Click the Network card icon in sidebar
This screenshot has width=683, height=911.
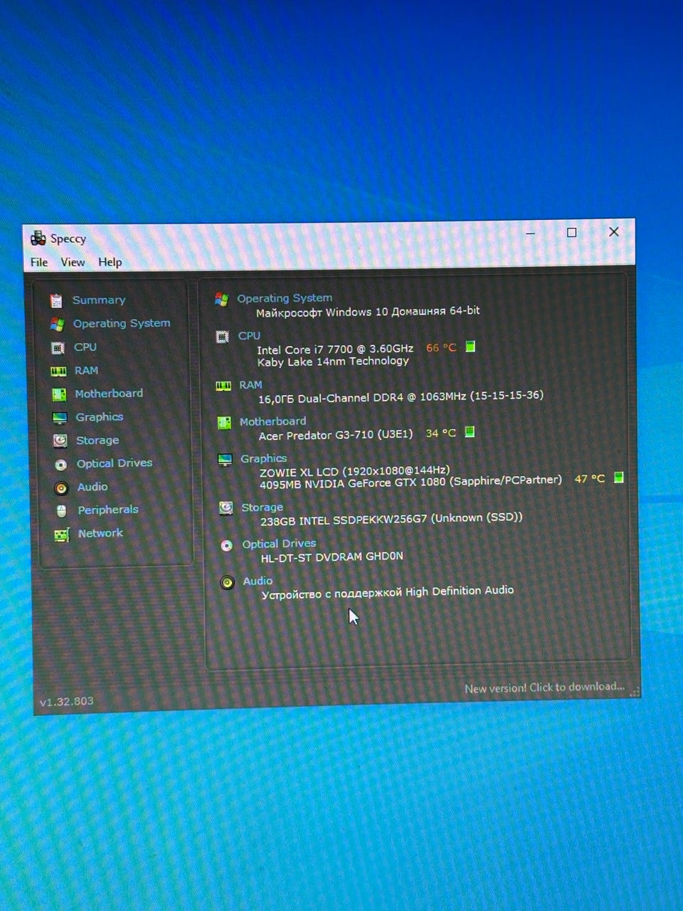coord(63,535)
